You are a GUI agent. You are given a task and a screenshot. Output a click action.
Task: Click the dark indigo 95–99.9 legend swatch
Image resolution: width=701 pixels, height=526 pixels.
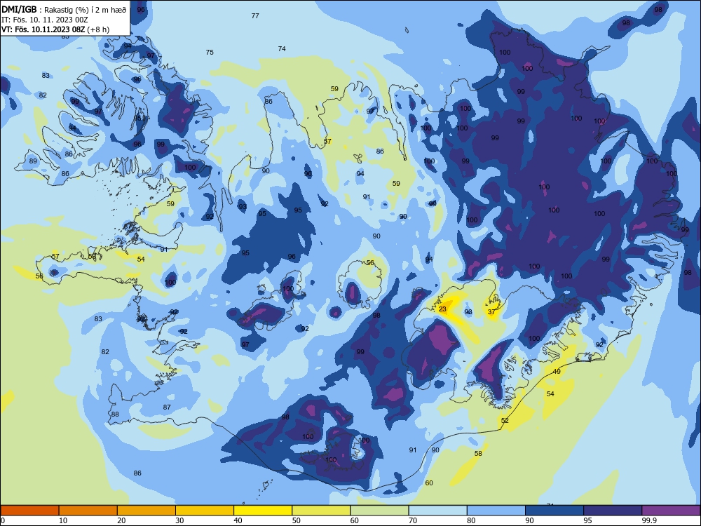613,511
